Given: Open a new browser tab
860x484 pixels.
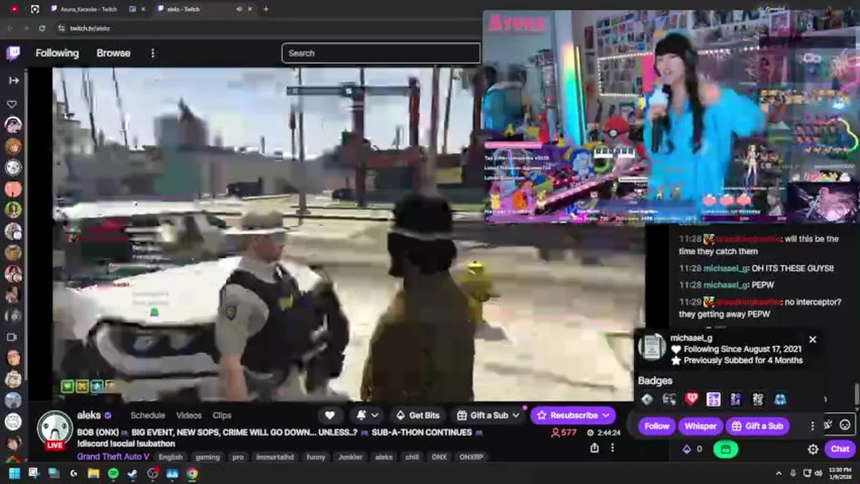Looking at the screenshot, I should coord(266,9).
